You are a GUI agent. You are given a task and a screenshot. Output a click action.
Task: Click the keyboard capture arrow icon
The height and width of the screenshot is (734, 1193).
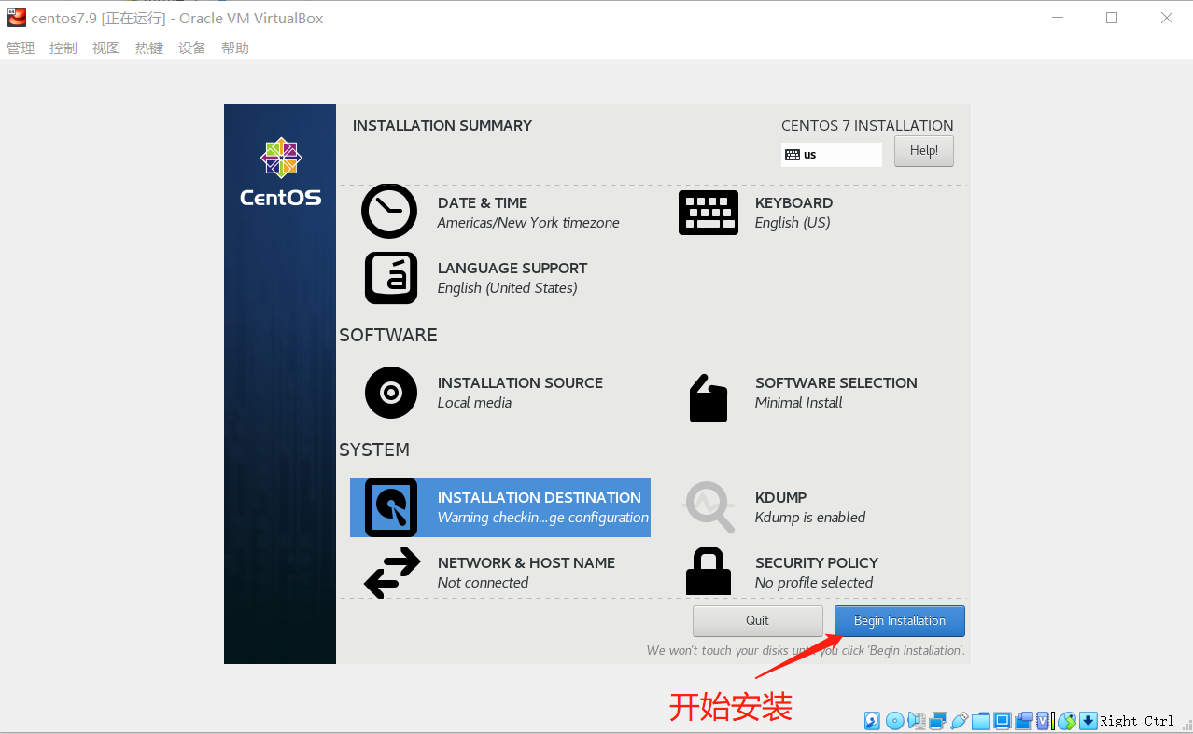(1088, 720)
